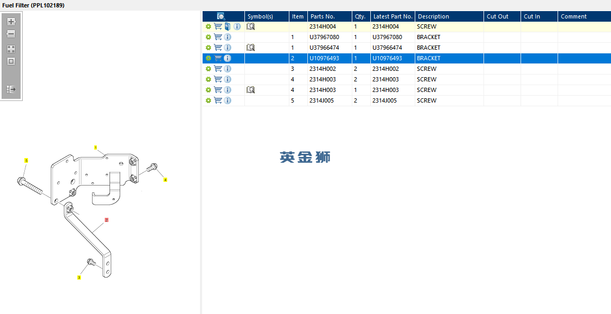Screen dimensions: 611x314
Task: Add bracket U37967080 to cart
Action: 218,37
